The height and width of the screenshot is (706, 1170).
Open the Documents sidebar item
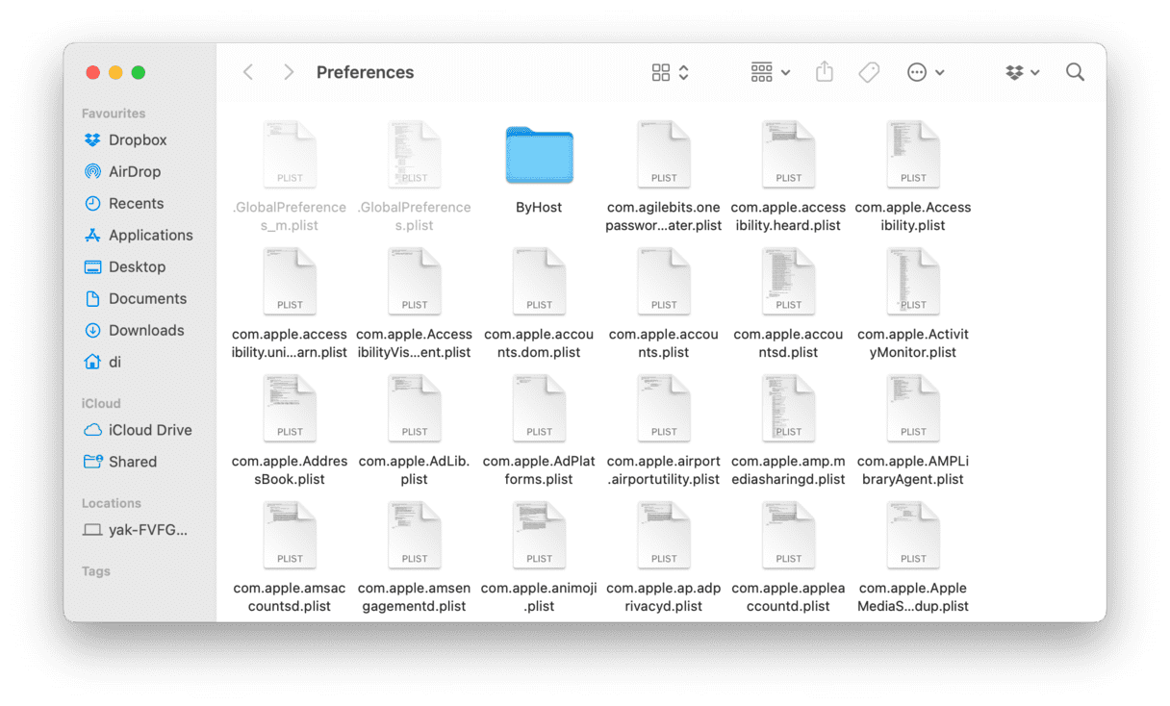(147, 298)
